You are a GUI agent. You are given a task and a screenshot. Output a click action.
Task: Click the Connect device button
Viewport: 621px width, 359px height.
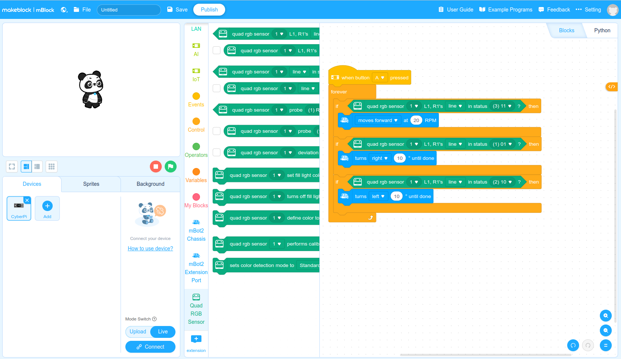pos(150,347)
